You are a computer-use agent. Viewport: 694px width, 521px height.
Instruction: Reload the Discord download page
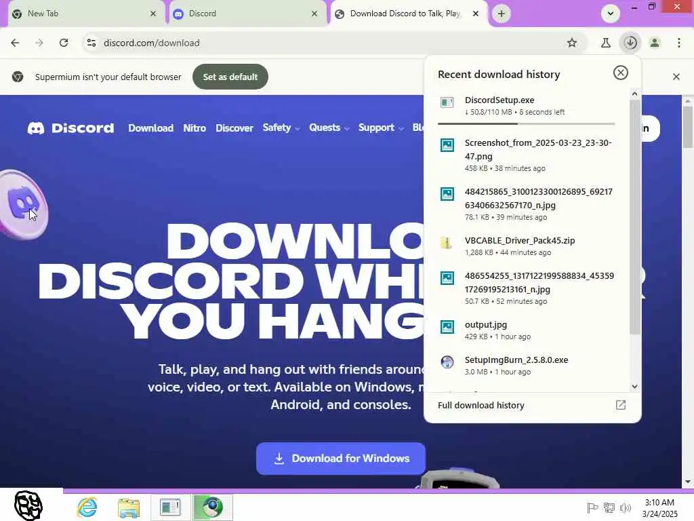[64, 43]
